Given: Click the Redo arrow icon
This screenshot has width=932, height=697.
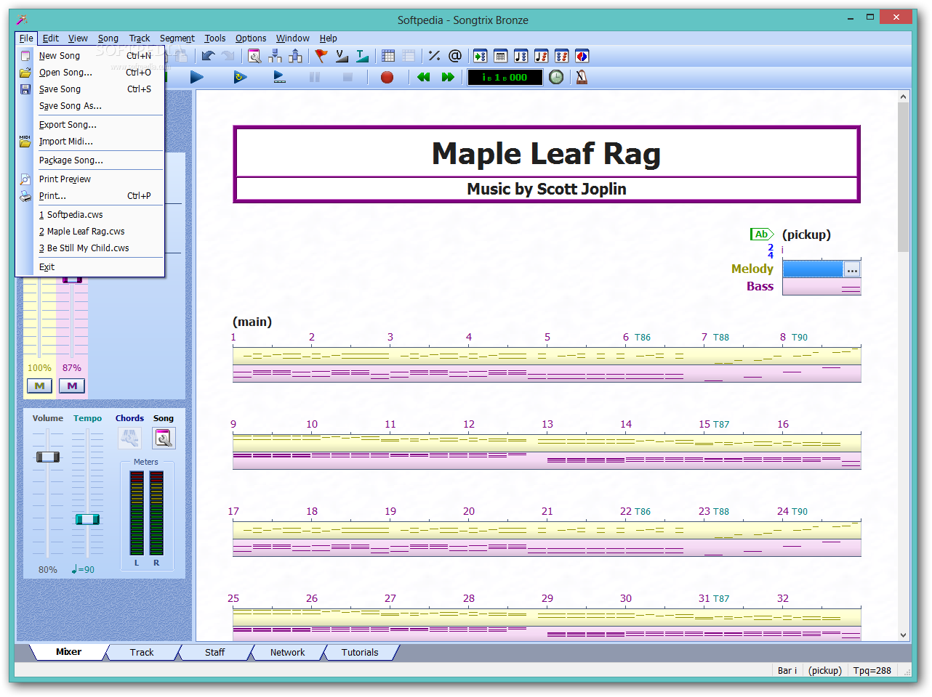Looking at the screenshot, I should pos(228,56).
